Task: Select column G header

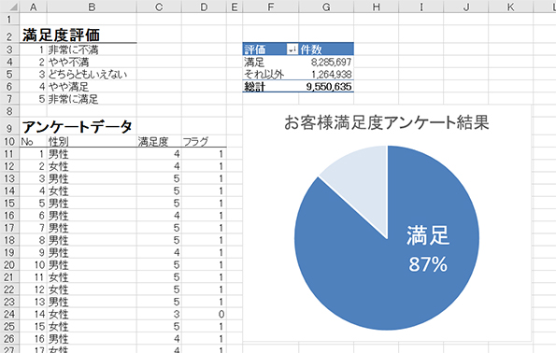Action: click(x=326, y=7)
